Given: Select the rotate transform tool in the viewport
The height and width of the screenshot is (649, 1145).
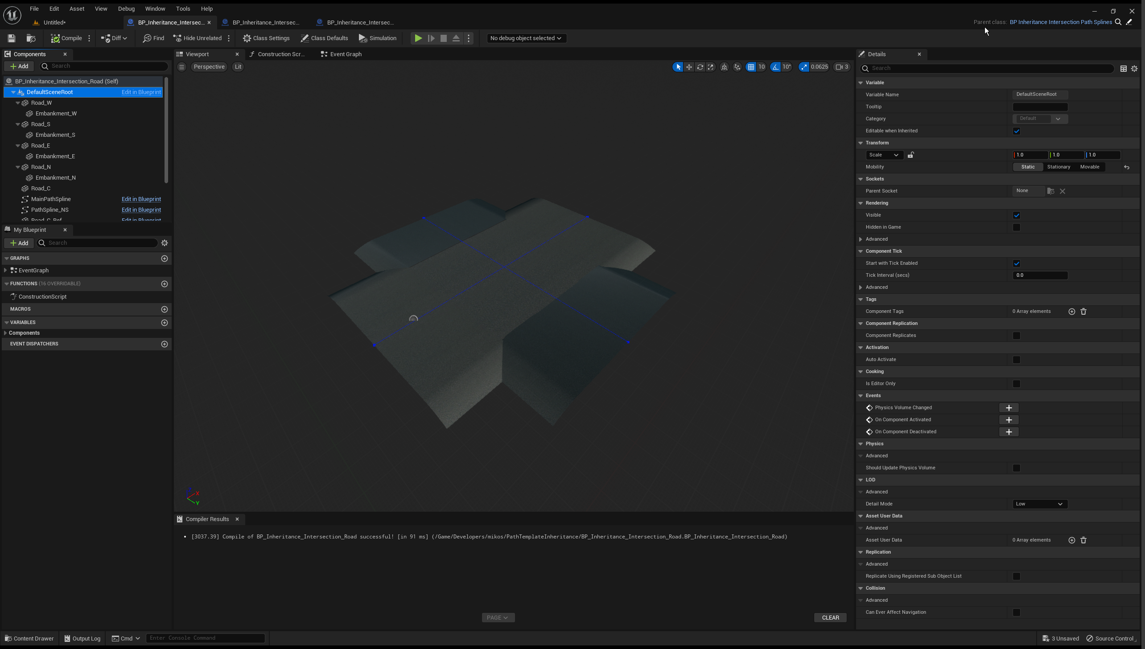Looking at the screenshot, I should tap(700, 67).
